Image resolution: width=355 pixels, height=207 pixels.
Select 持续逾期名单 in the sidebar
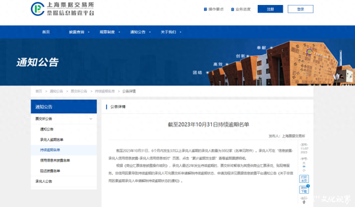(x=63, y=150)
